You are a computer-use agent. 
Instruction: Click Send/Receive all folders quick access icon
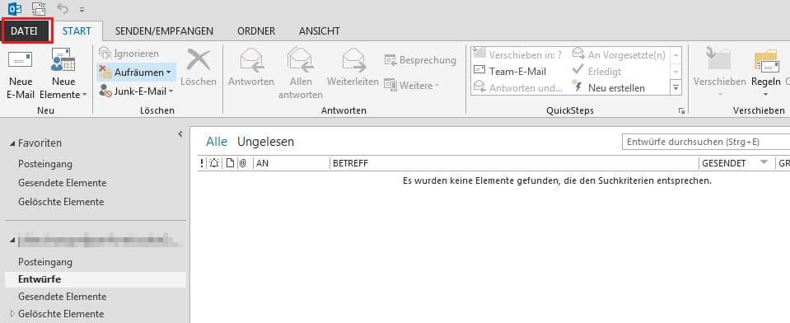click(39, 8)
